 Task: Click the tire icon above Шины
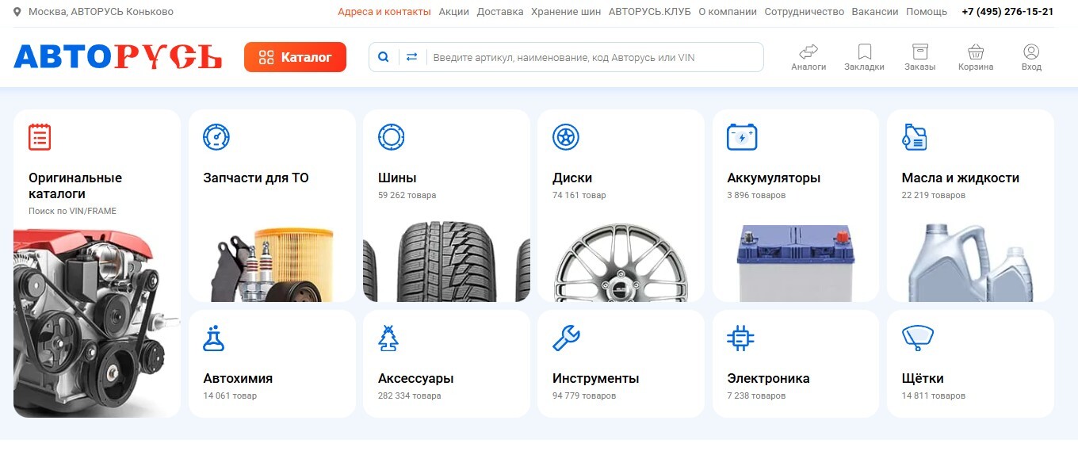click(392, 137)
